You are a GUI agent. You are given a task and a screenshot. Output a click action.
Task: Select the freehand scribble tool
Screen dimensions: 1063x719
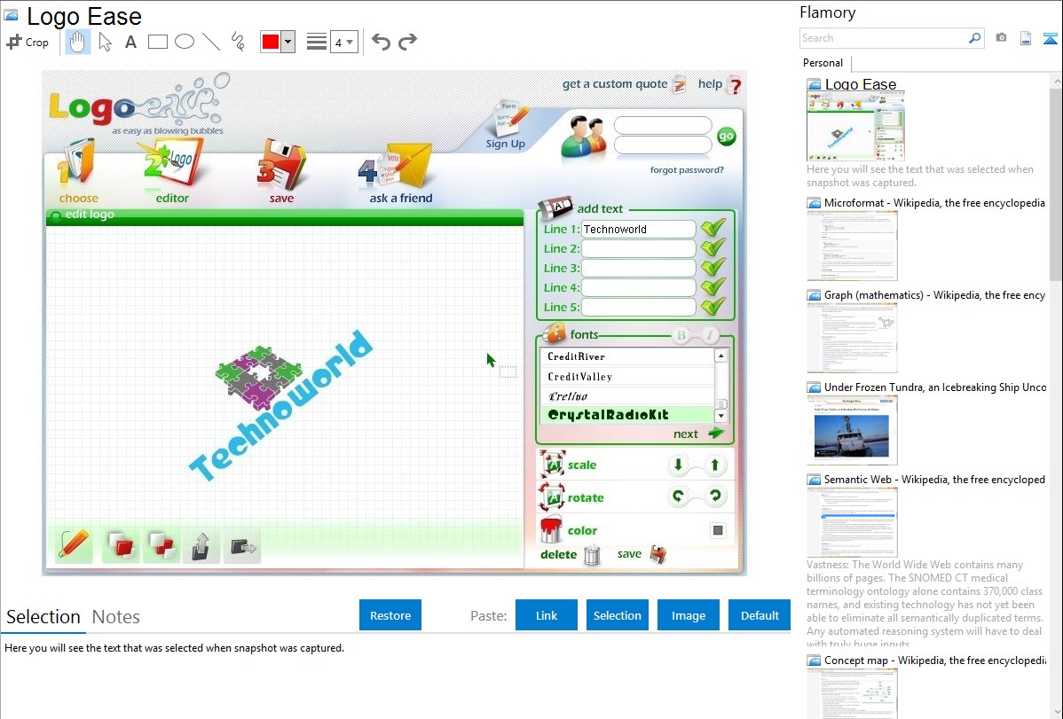tap(238, 42)
